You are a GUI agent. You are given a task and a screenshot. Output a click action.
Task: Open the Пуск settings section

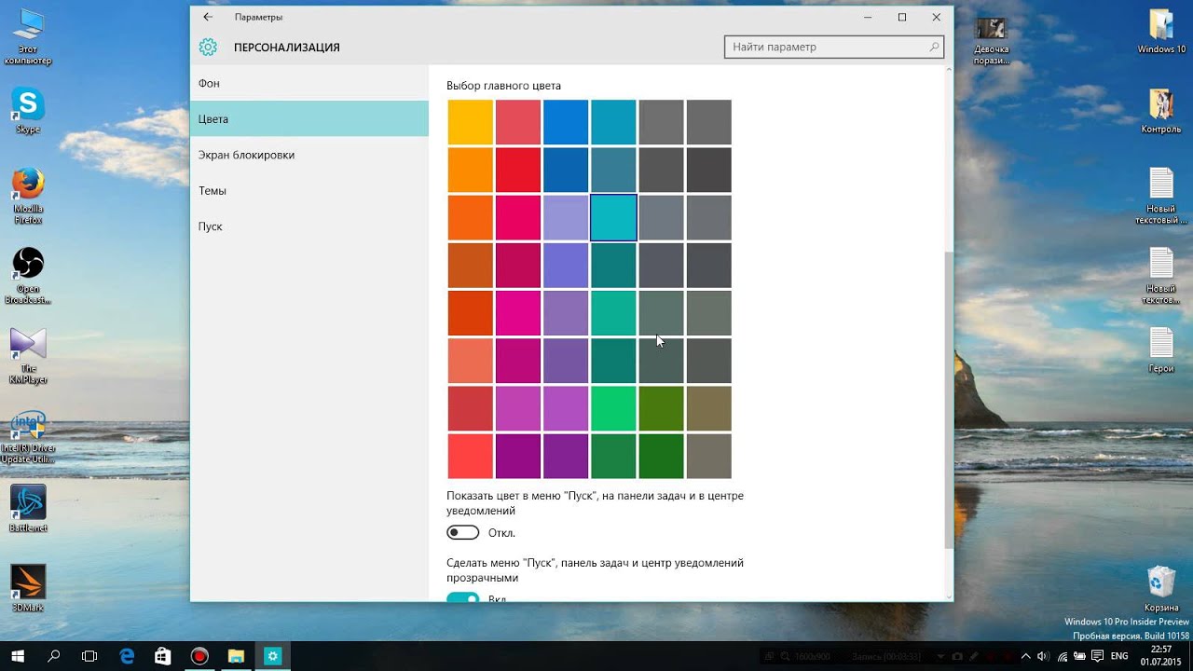pos(309,226)
